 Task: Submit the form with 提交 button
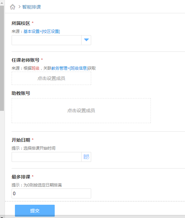[x=35, y=211]
